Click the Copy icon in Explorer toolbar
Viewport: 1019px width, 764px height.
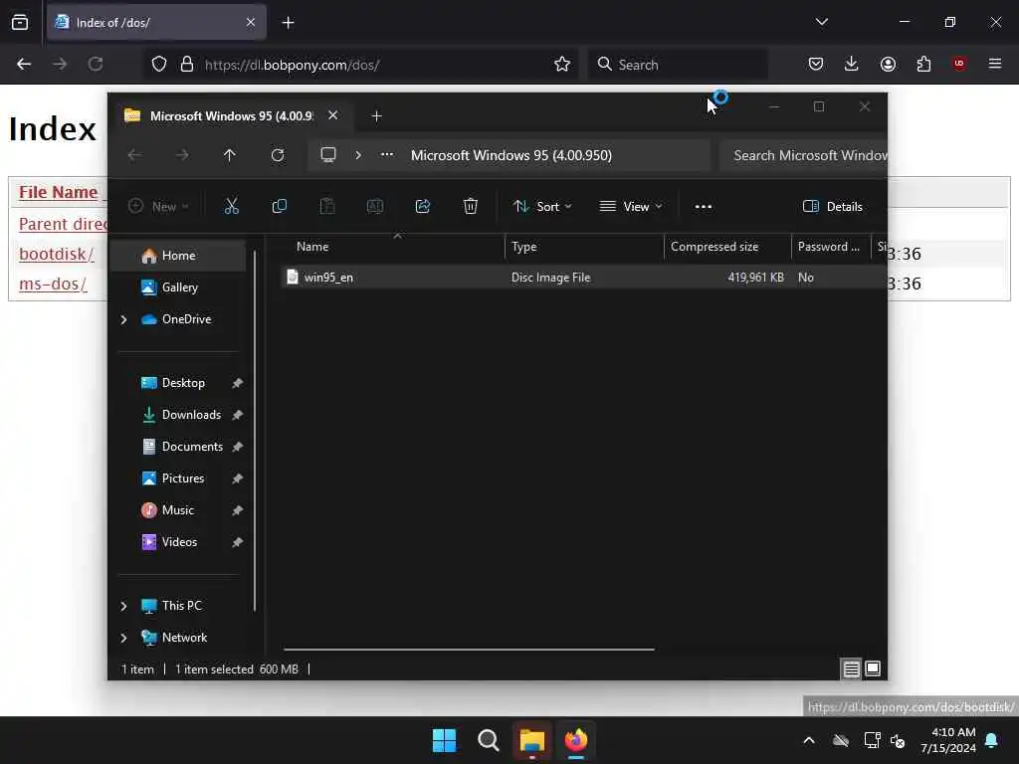pyautogui.click(x=280, y=207)
